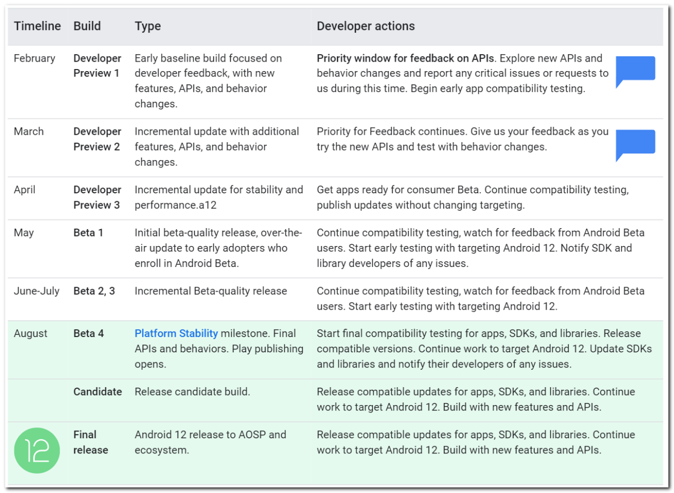Click the August timeline cell

31,333
